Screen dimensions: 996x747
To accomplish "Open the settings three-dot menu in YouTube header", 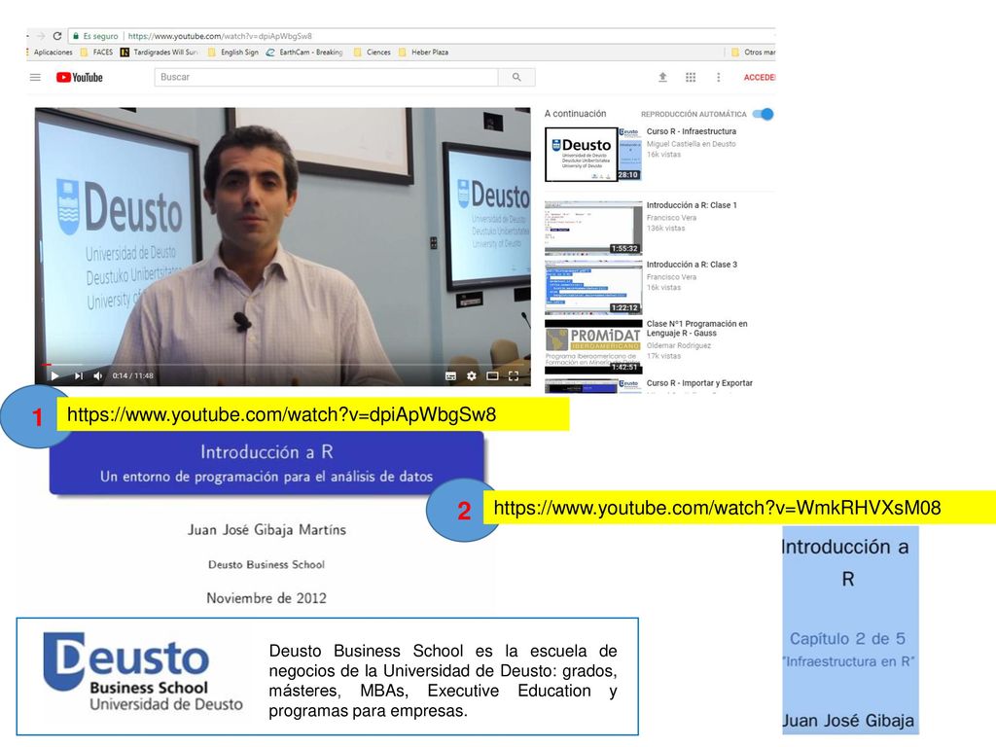I will click(719, 77).
